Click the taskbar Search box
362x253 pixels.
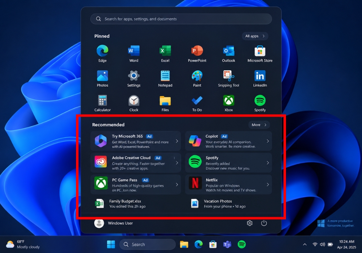click(148, 244)
